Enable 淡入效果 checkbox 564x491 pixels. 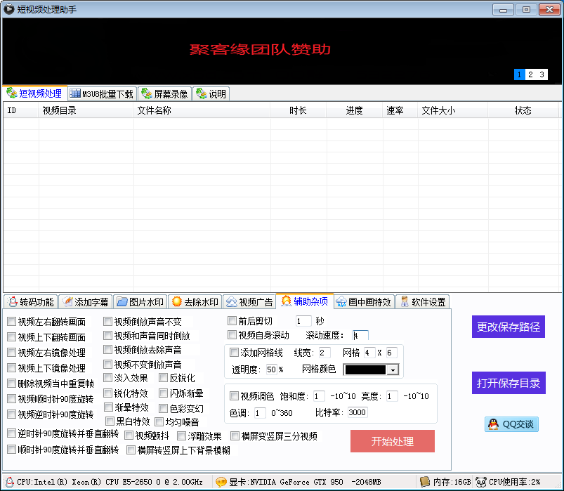107,378
